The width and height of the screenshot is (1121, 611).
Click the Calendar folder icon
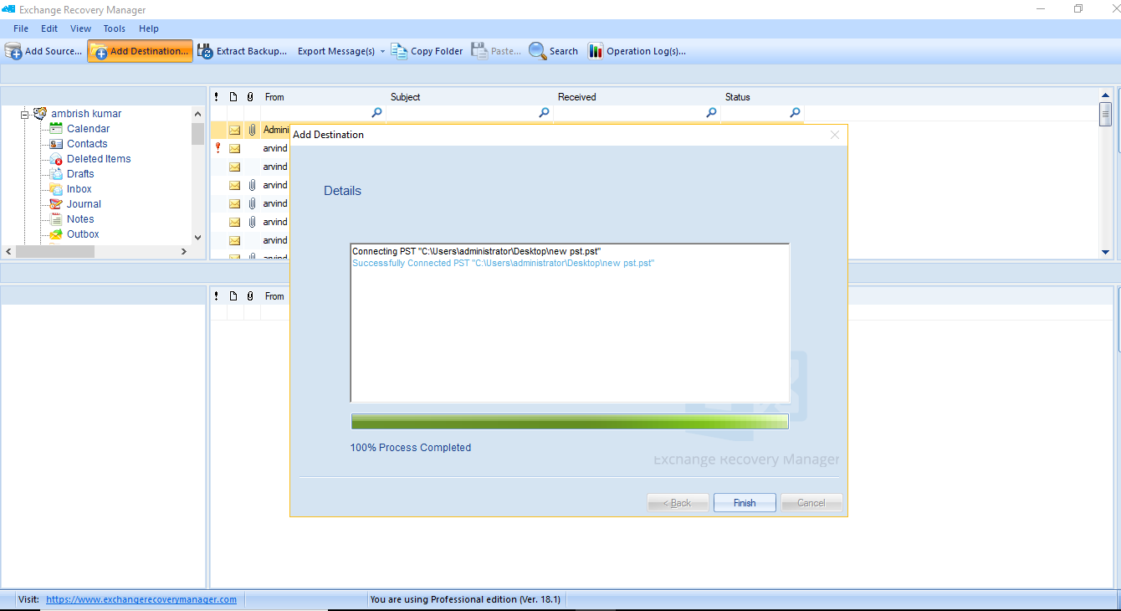pyautogui.click(x=56, y=128)
